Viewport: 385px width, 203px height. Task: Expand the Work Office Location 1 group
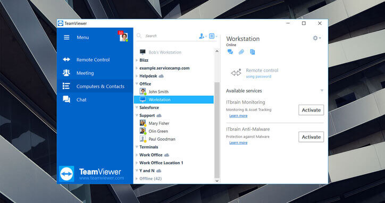pos(137,163)
